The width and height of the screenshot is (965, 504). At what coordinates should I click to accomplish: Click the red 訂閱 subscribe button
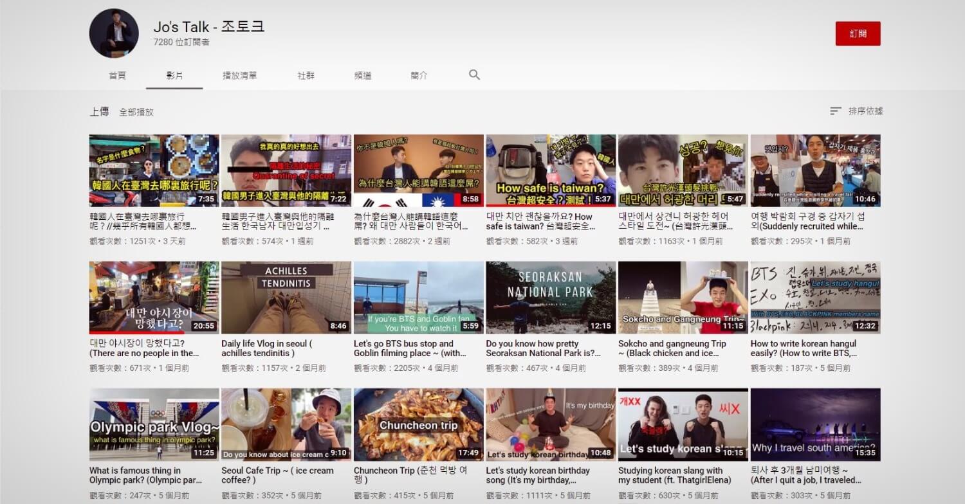click(x=858, y=32)
